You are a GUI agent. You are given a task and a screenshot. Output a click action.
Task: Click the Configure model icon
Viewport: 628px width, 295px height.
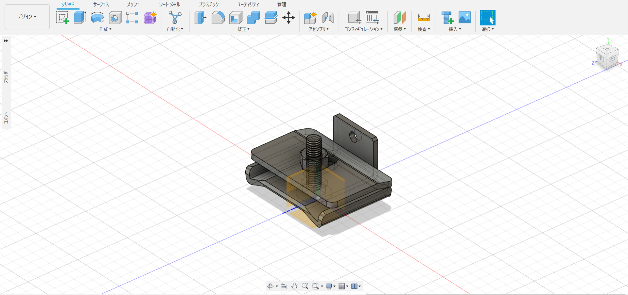[x=355, y=18]
